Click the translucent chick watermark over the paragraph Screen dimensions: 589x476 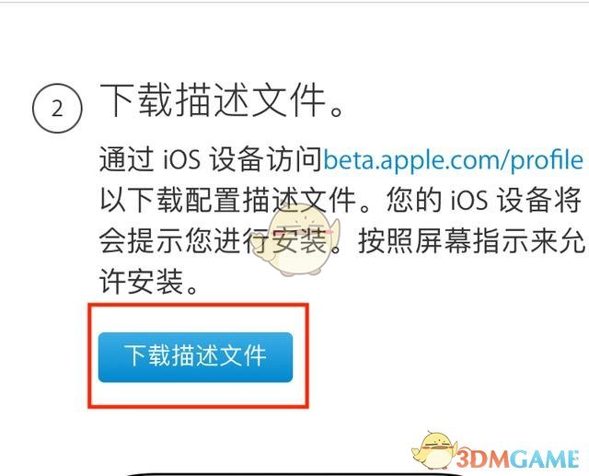[x=296, y=239]
